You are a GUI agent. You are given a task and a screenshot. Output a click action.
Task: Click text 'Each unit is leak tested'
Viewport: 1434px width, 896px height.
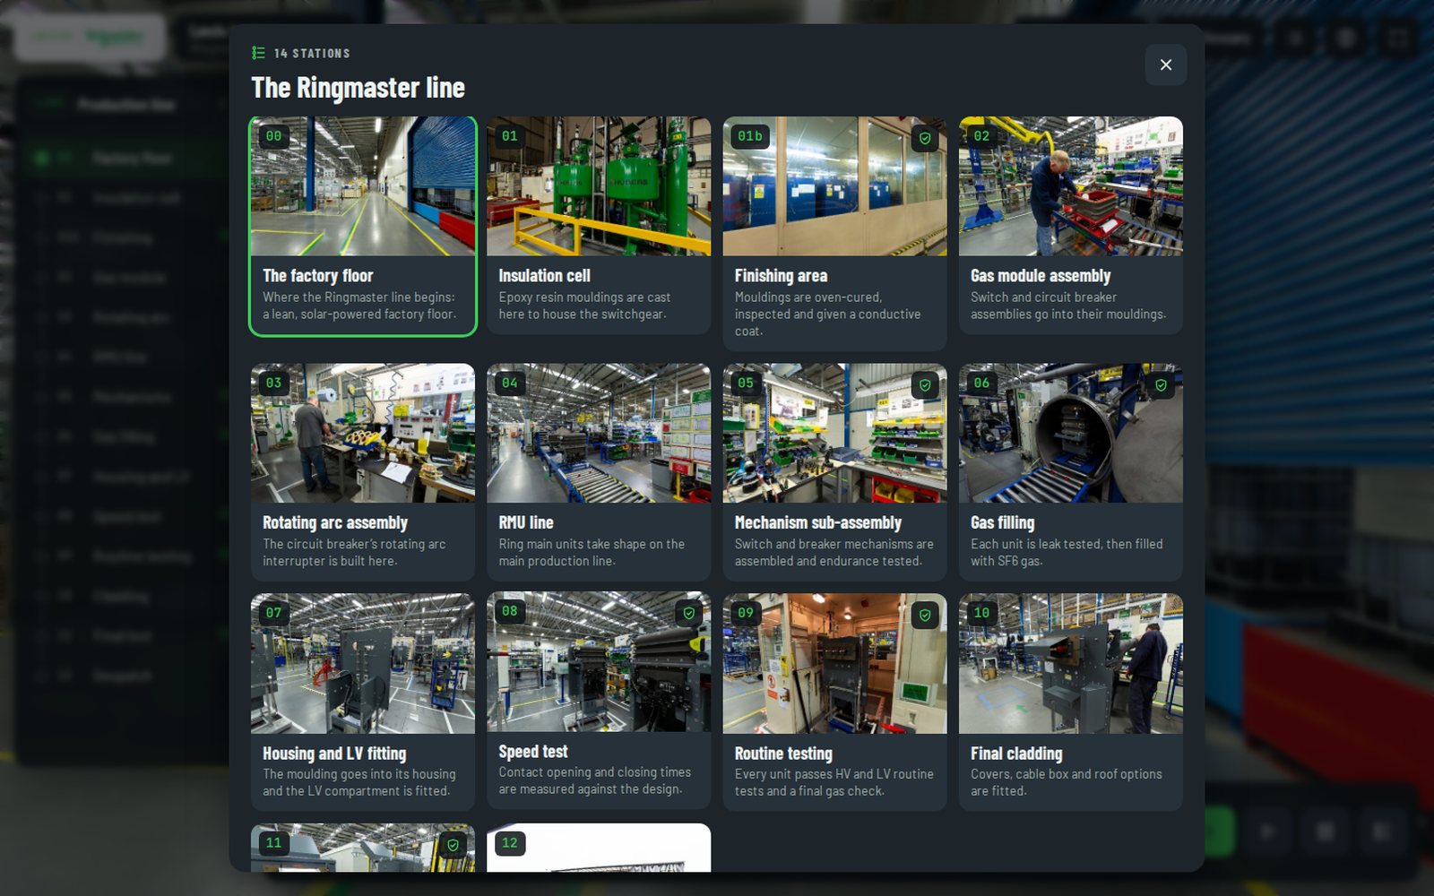coord(1035,544)
